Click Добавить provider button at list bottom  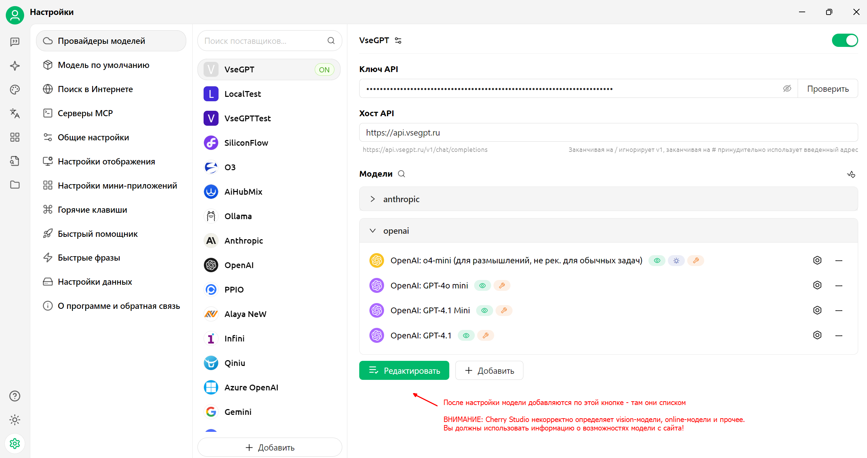(x=270, y=447)
